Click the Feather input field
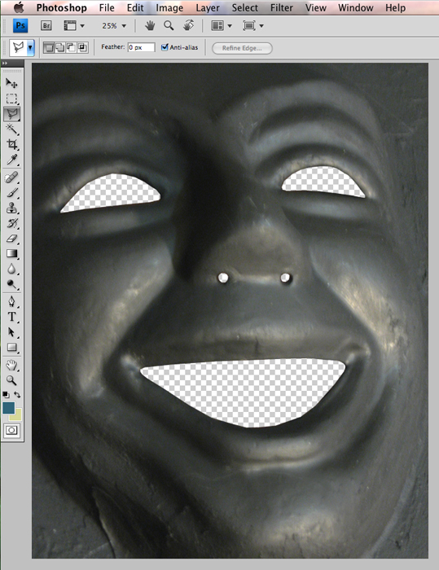This screenshot has width=439, height=570. click(x=141, y=47)
